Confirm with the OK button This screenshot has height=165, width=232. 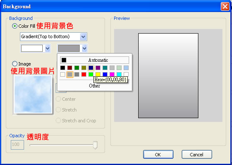158,155
